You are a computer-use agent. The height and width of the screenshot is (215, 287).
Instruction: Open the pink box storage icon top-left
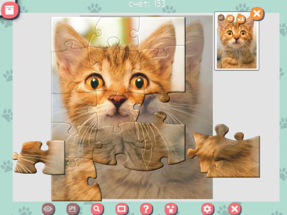pyautogui.click(x=10, y=10)
